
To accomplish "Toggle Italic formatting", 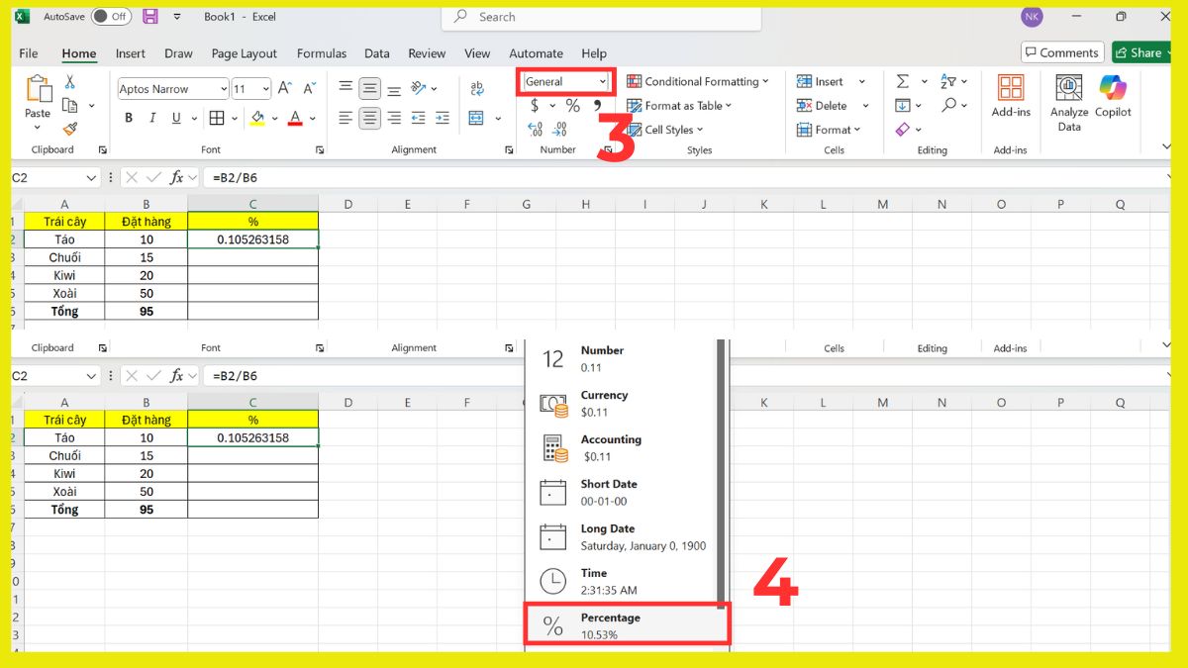I will coord(150,117).
